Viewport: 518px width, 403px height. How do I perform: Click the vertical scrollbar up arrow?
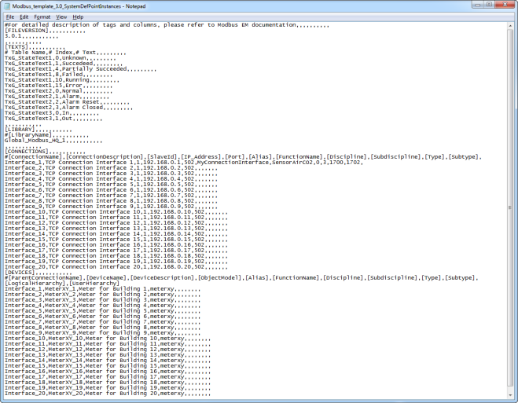pyautogui.click(x=512, y=26)
